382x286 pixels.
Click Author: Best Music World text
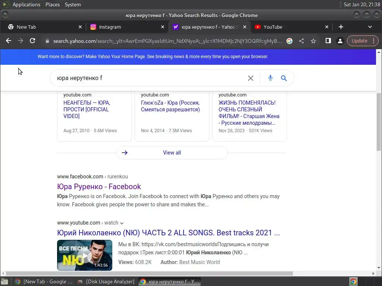(190, 262)
